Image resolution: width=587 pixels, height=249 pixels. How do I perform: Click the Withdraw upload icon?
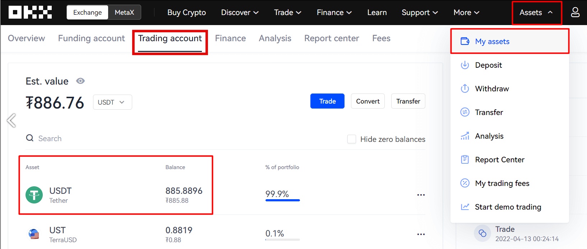(465, 88)
